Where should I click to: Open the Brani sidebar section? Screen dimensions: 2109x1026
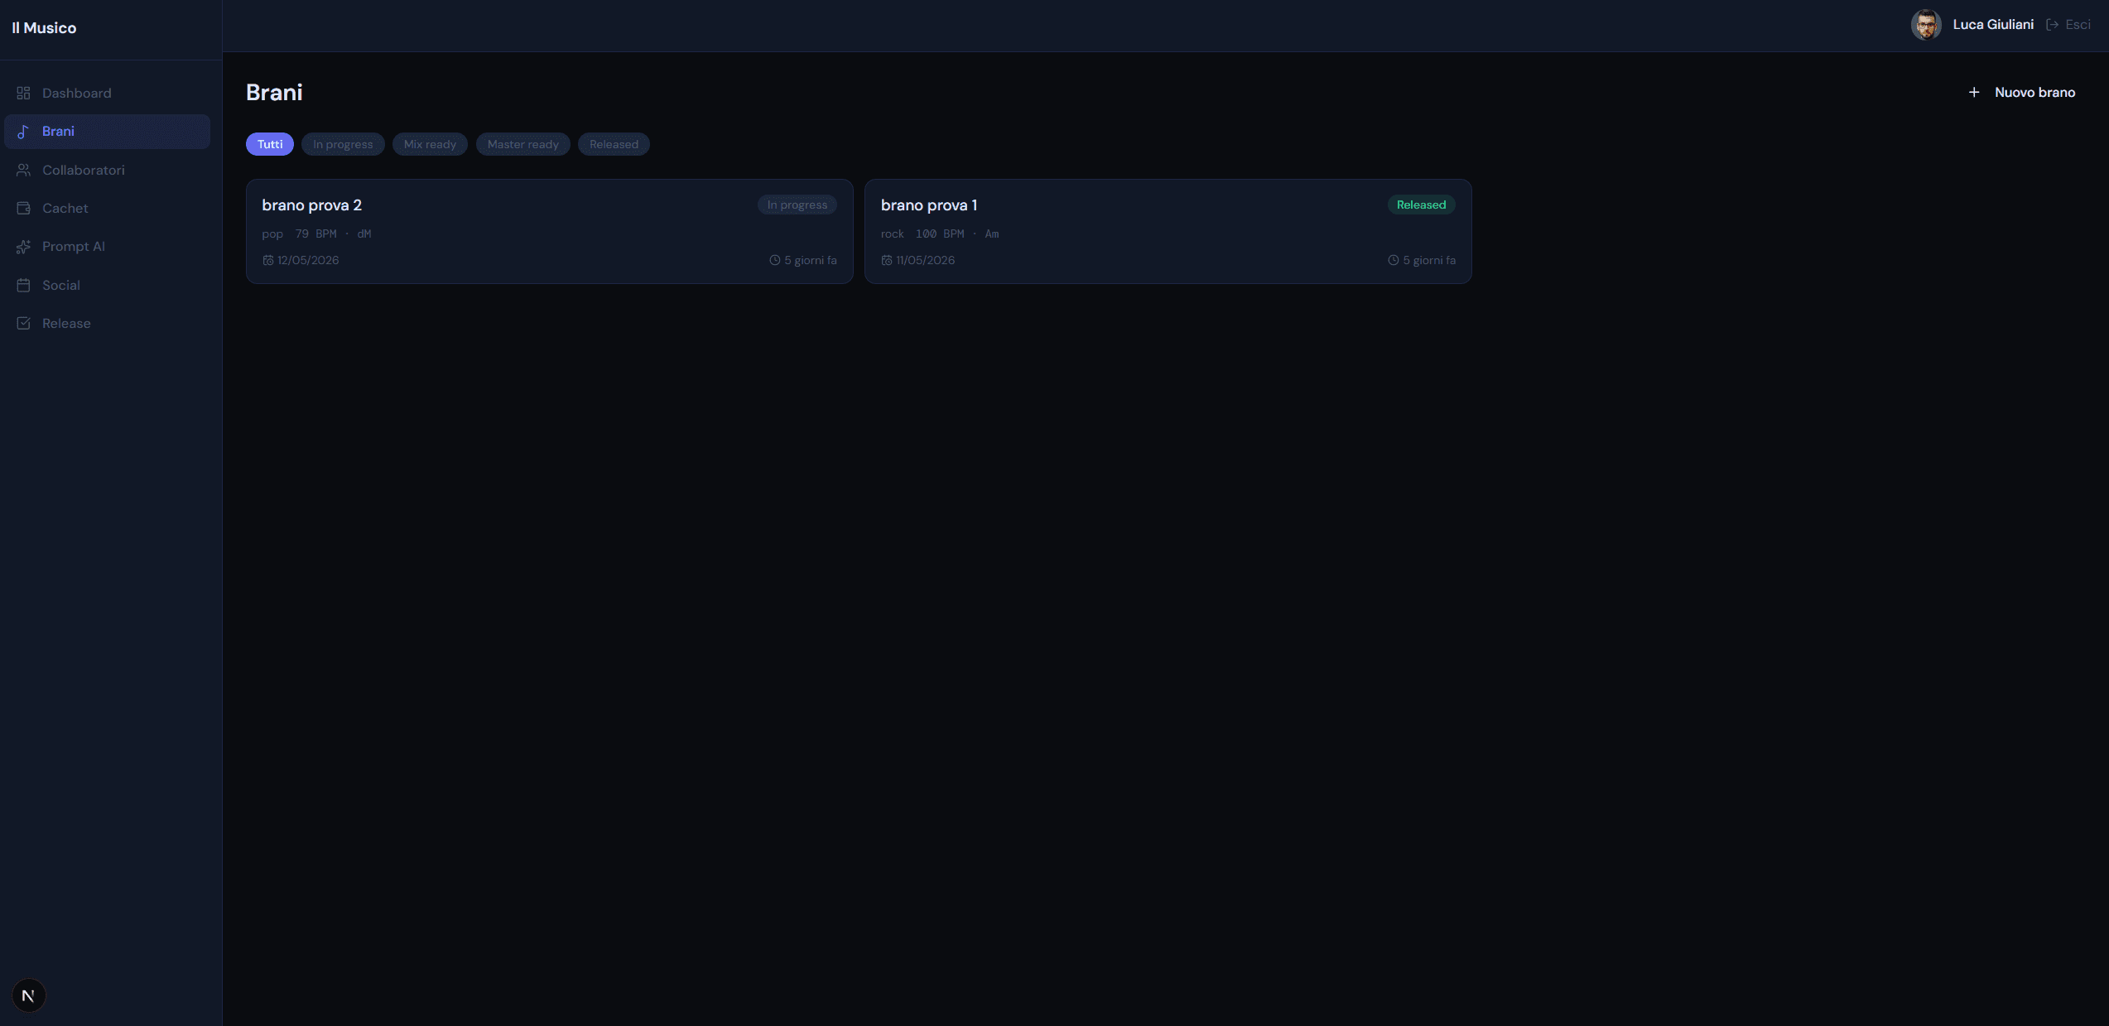coord(107,132)
